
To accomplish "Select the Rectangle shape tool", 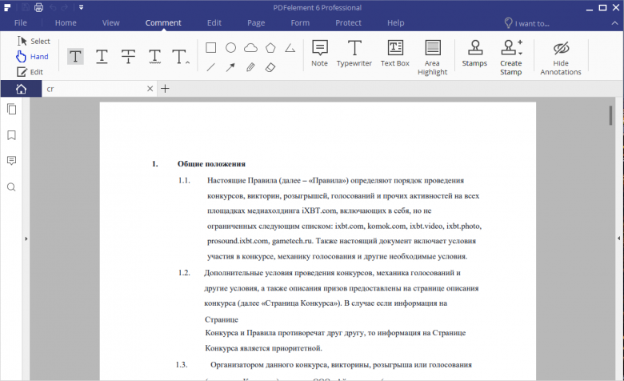I will (x=211, y=47).
